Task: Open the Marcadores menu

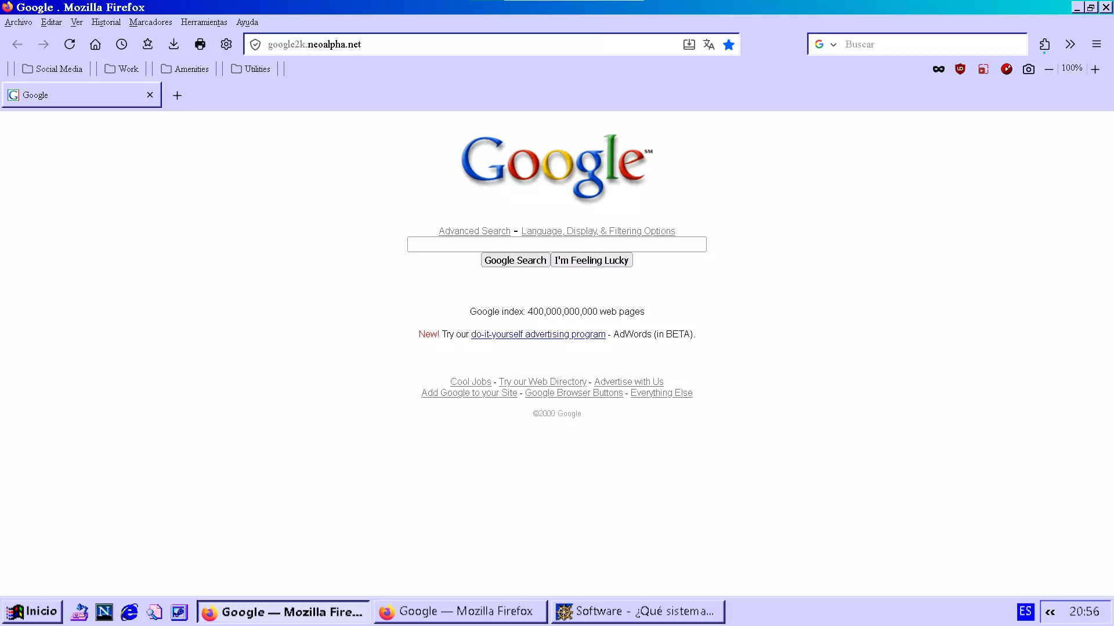Action: [x=150, y=22]
